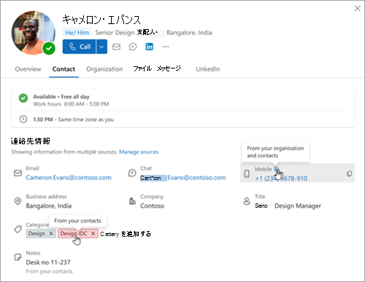This screenshot has height=282, width=365.
Task: Click the mobile phone icon
Action: tap(247, 173)
